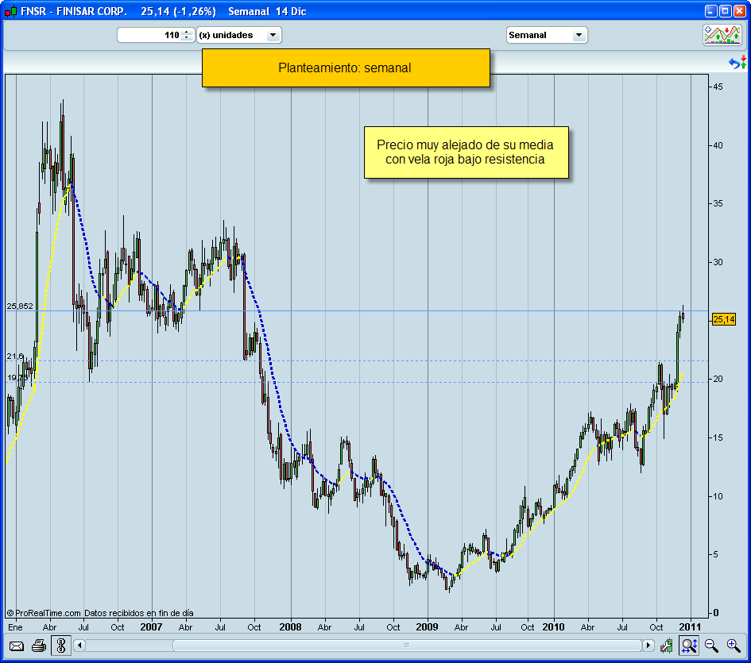Click the left arrow of the time scrollbar

coord(79,645)
